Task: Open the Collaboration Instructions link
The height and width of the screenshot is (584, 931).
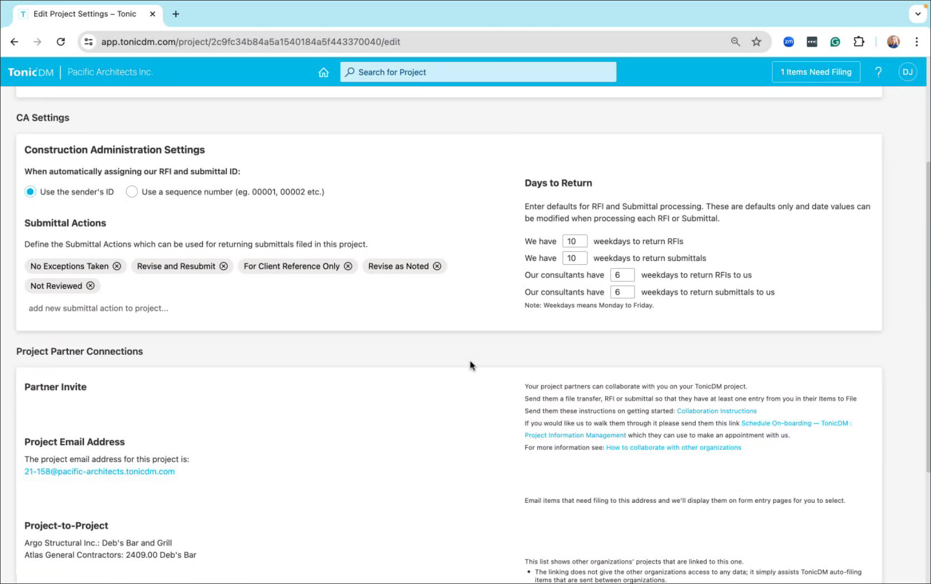Action: (716, 411)
